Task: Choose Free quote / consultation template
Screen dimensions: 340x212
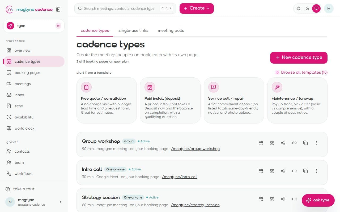Action: click(x=107, y=100)
